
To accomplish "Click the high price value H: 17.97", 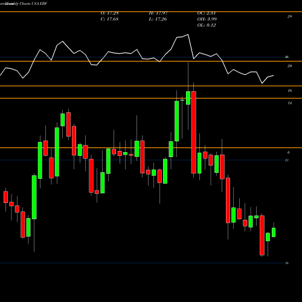I will pyautogui.click(x=158, y=13).
